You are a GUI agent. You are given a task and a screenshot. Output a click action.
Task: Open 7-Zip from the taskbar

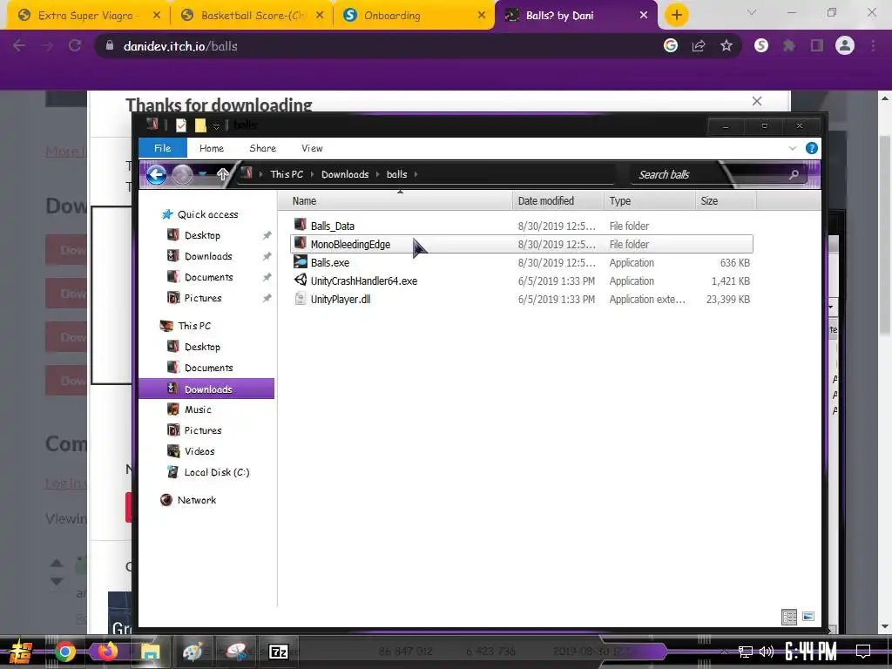278,652
